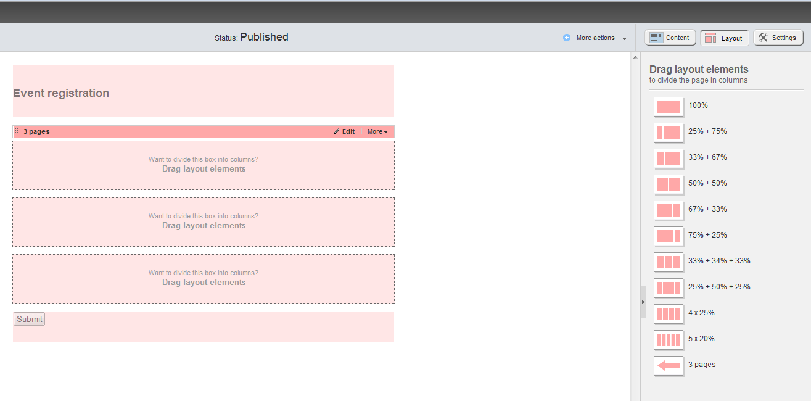Pick the 33% + 67% column layout icon
This screenshot has height=401, width=811.
(668, 158)
